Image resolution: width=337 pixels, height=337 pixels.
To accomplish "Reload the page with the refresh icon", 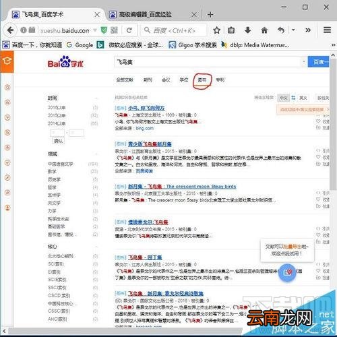I will [129, 30].
